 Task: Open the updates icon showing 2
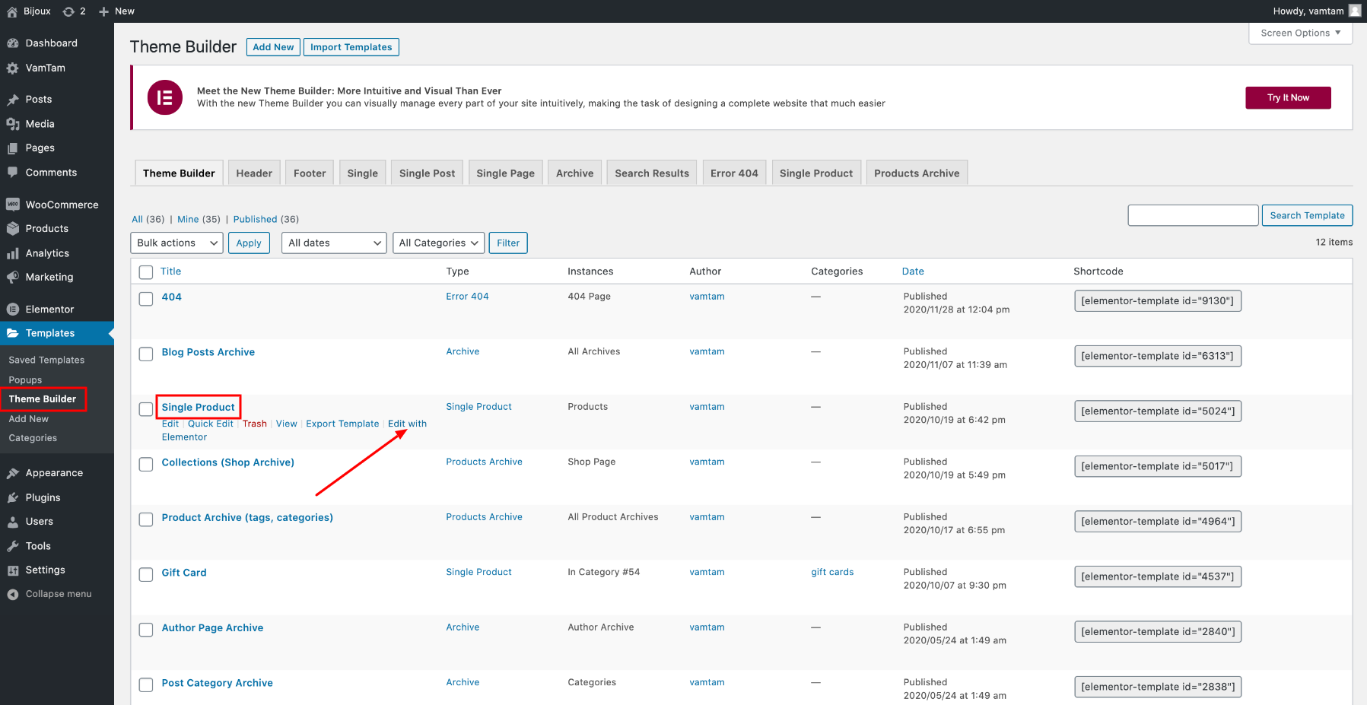pos(68,11)
